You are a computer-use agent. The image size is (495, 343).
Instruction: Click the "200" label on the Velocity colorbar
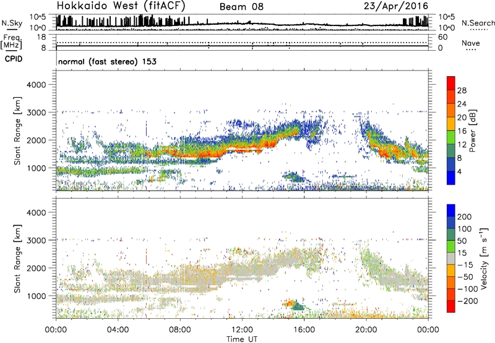[x=465, y=217]
